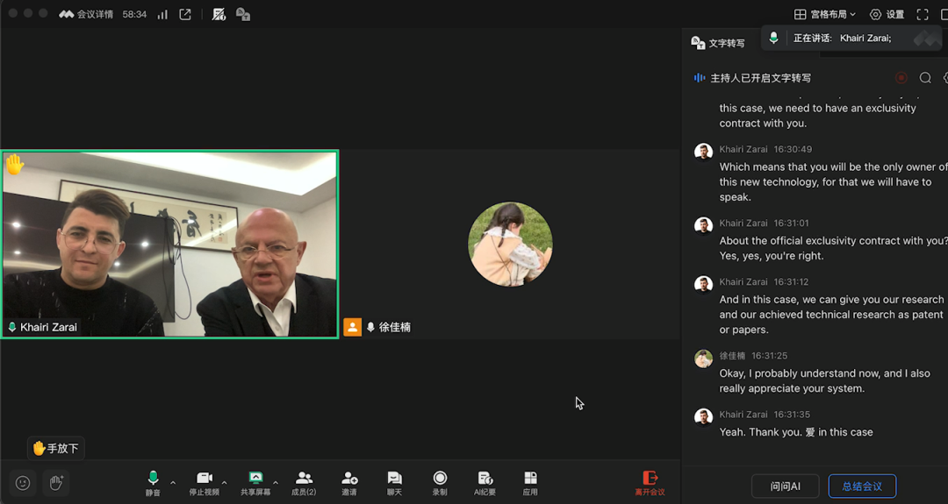Screen dimensions: 948x504
Task: Mute the microphone with 静音 button
Action: (153, 481)
